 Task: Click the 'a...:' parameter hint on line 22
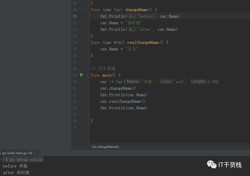pyautogui.click(x=132, y=29)
